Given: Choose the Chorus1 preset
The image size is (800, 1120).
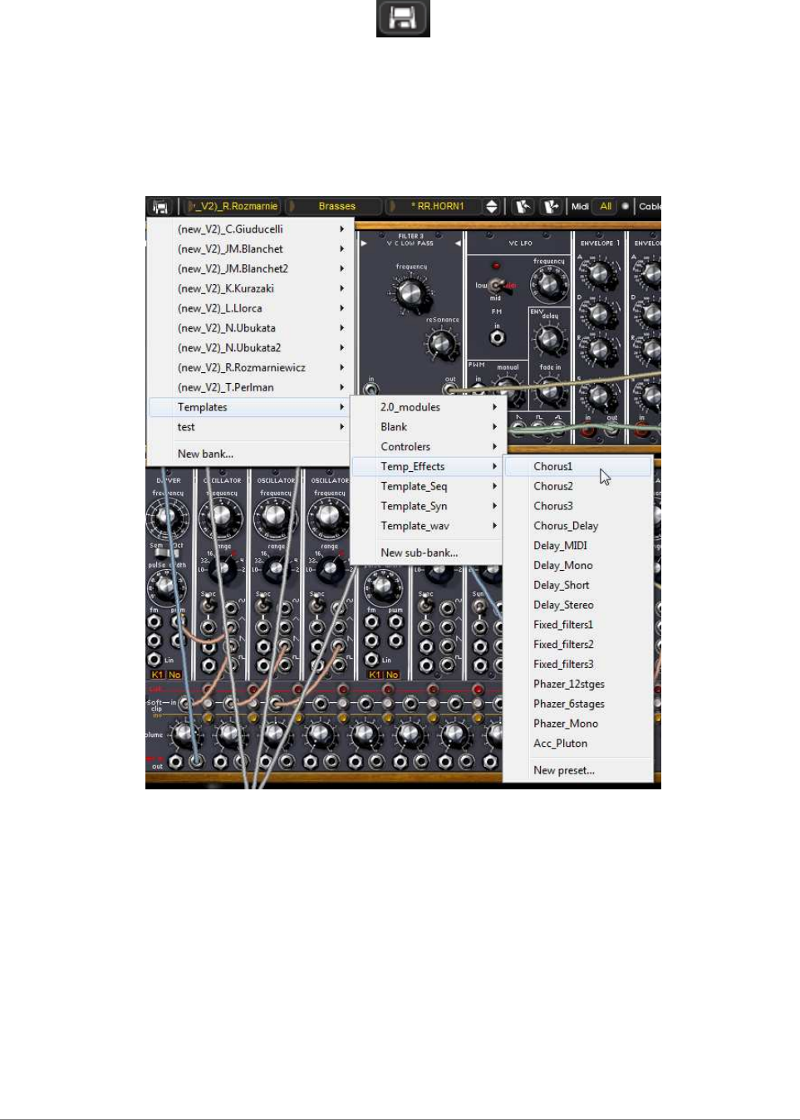Looking at the screenshot, I should point(578,467).
